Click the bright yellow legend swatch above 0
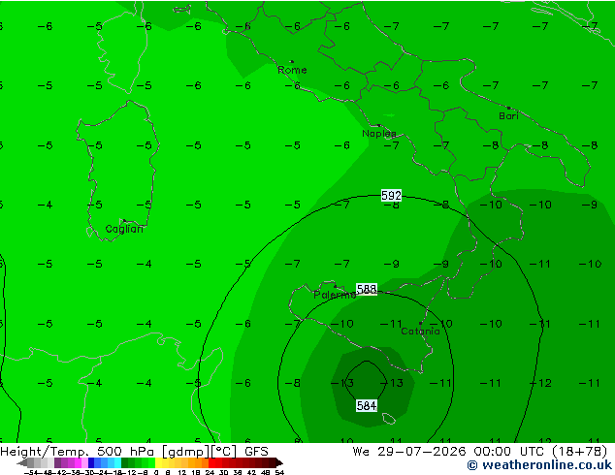The height and width of the screenshot is (475, 615). pyautogui.click(x=158, y=462)
